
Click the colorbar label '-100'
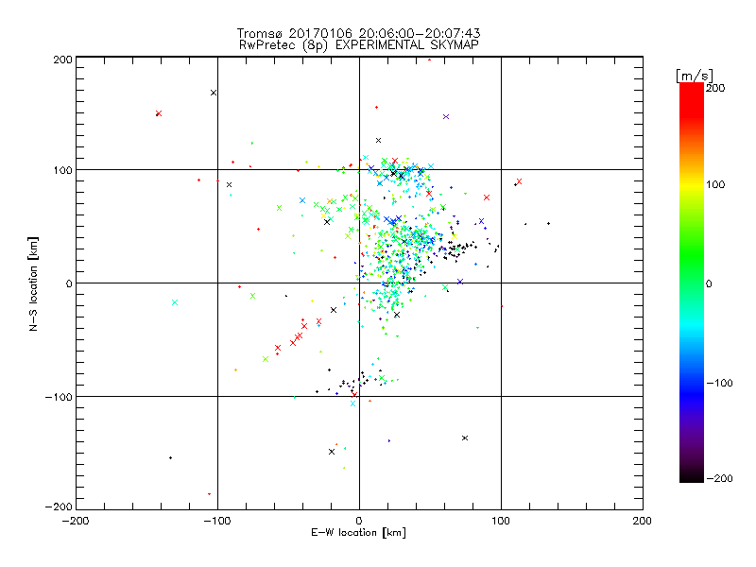[x=719, y=383]
